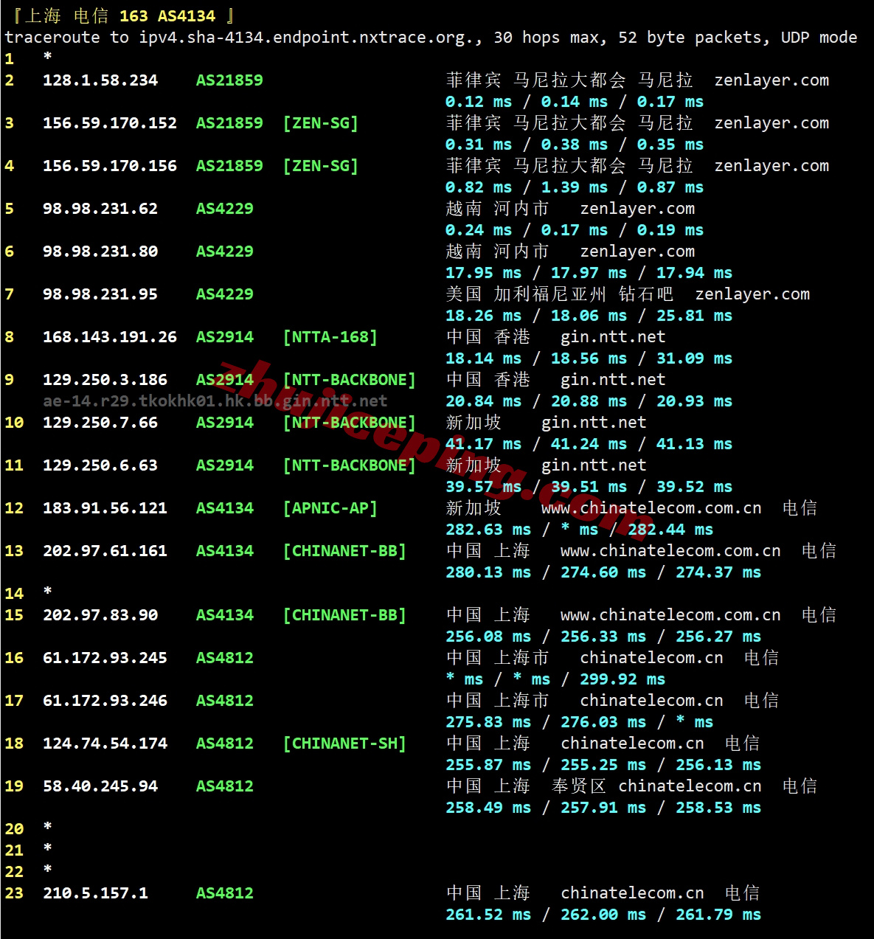Screen dimensions: 874x939
Task: Select IP address 61.172.93.246
Action: (x=105, y=701)
